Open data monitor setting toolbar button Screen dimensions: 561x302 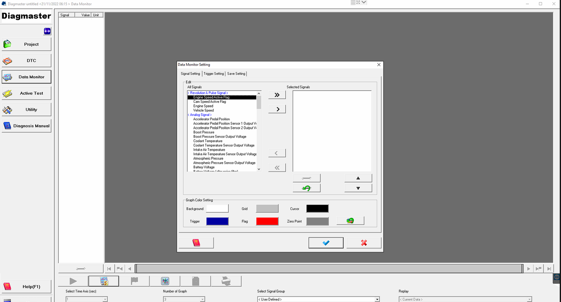tap(104, 281)
